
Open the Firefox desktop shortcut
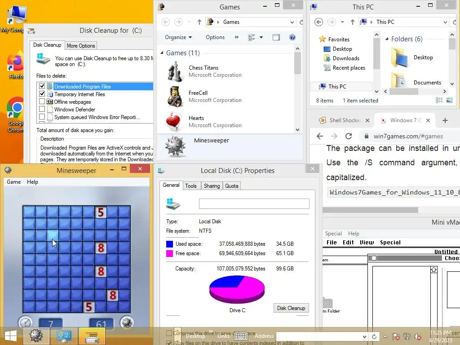[15, 64]
